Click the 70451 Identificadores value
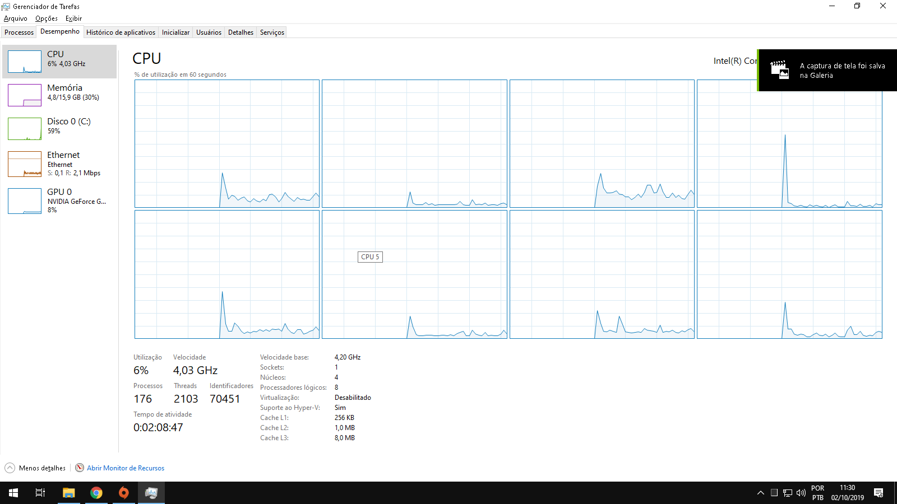 [x=225, y=399]
